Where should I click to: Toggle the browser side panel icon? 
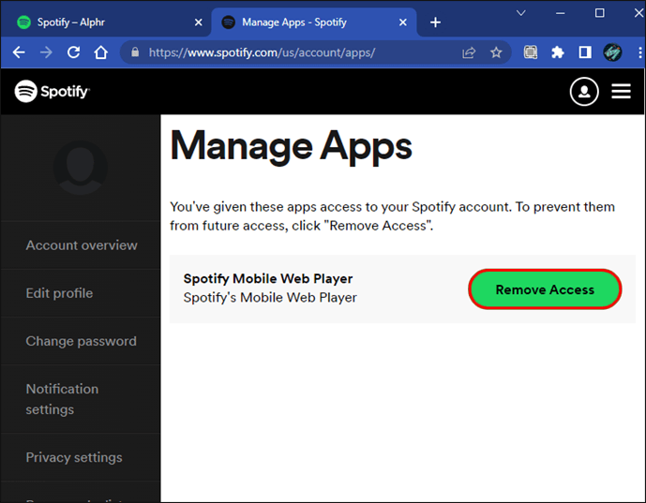click(585, 52)
